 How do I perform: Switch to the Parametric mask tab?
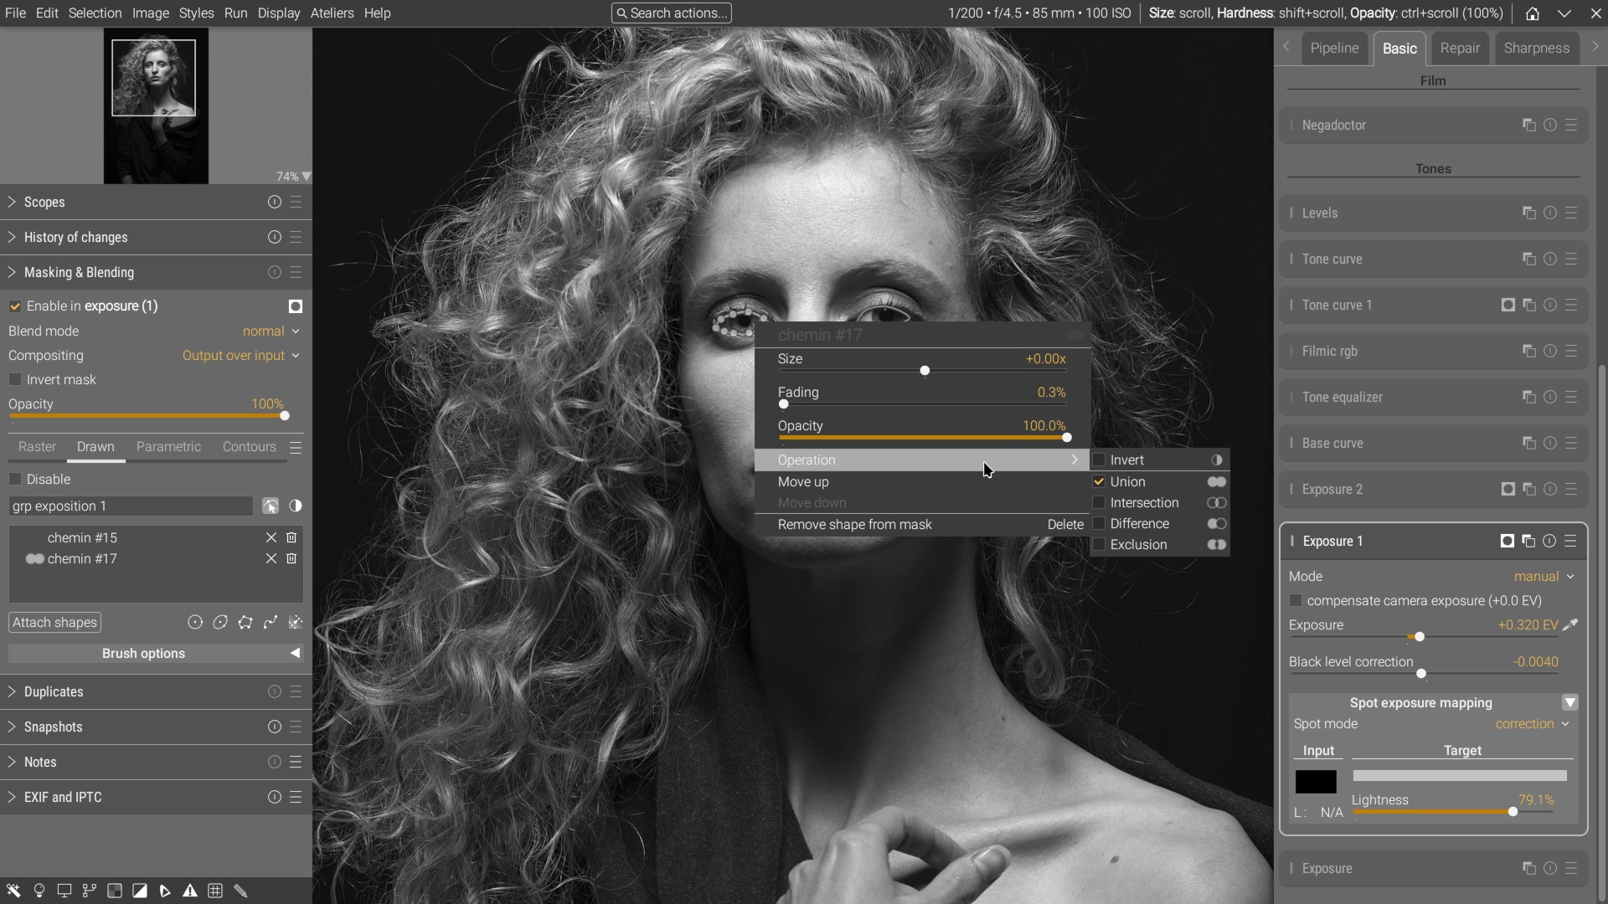click(x=168, y=447)
